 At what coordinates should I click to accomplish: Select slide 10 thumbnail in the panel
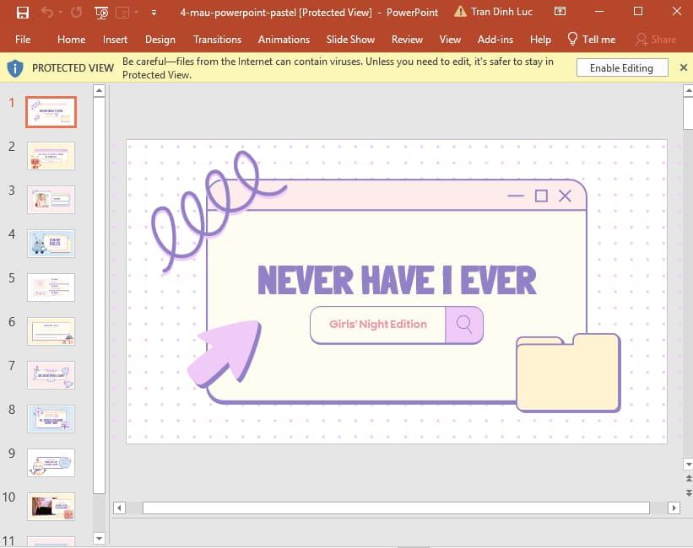click(x=51, y=507)
